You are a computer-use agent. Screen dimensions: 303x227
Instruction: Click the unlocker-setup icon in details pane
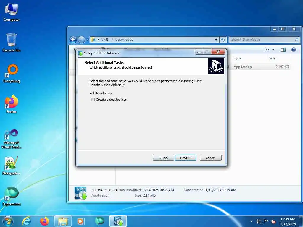80,193
